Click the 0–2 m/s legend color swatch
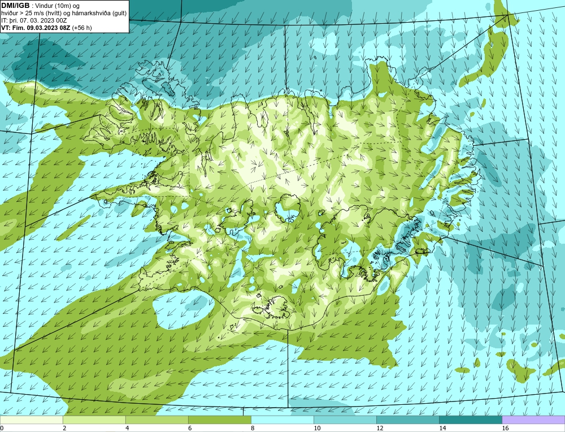 click(x=31, y=420)
